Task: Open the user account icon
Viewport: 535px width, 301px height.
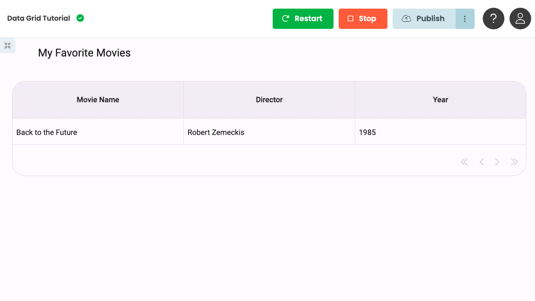Action: [520, 19]
